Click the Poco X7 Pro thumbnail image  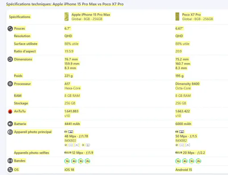(x=177, y=17)
